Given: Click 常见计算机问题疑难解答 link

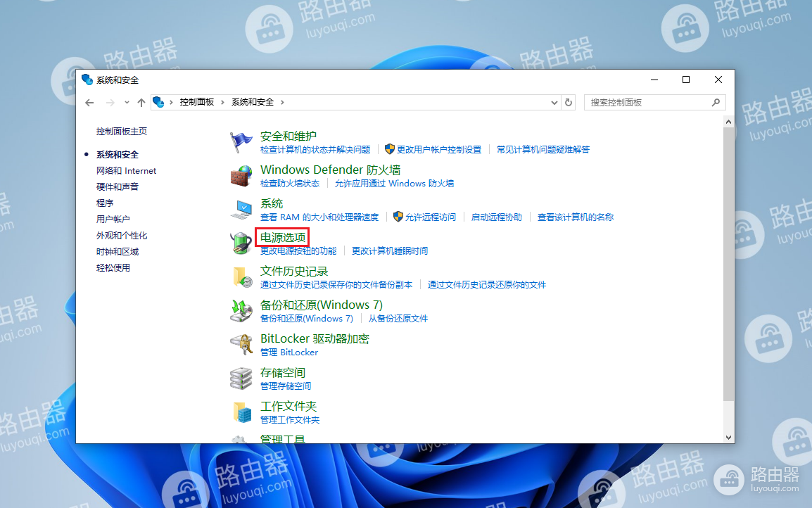Looking at the screenshot, I should 543,150.
